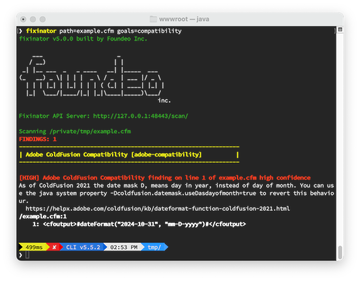
Task: Click the terminal vertical scrollbar thumb
Action: coord(340,252)
